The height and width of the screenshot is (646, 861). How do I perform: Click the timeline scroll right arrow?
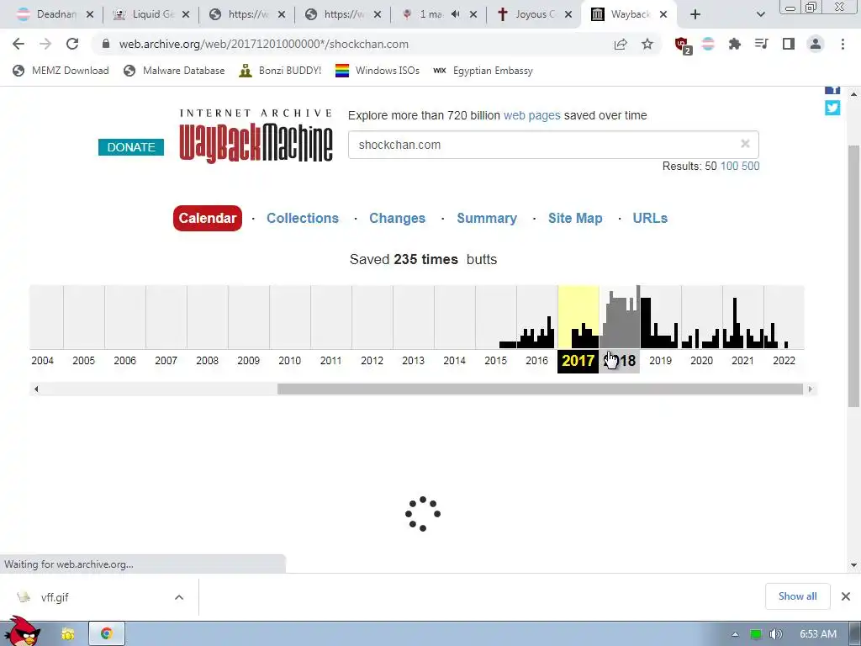pyautogui.click(x=810, y=389)
